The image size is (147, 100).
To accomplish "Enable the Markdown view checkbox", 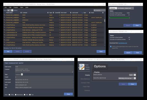I will [16, 95].
